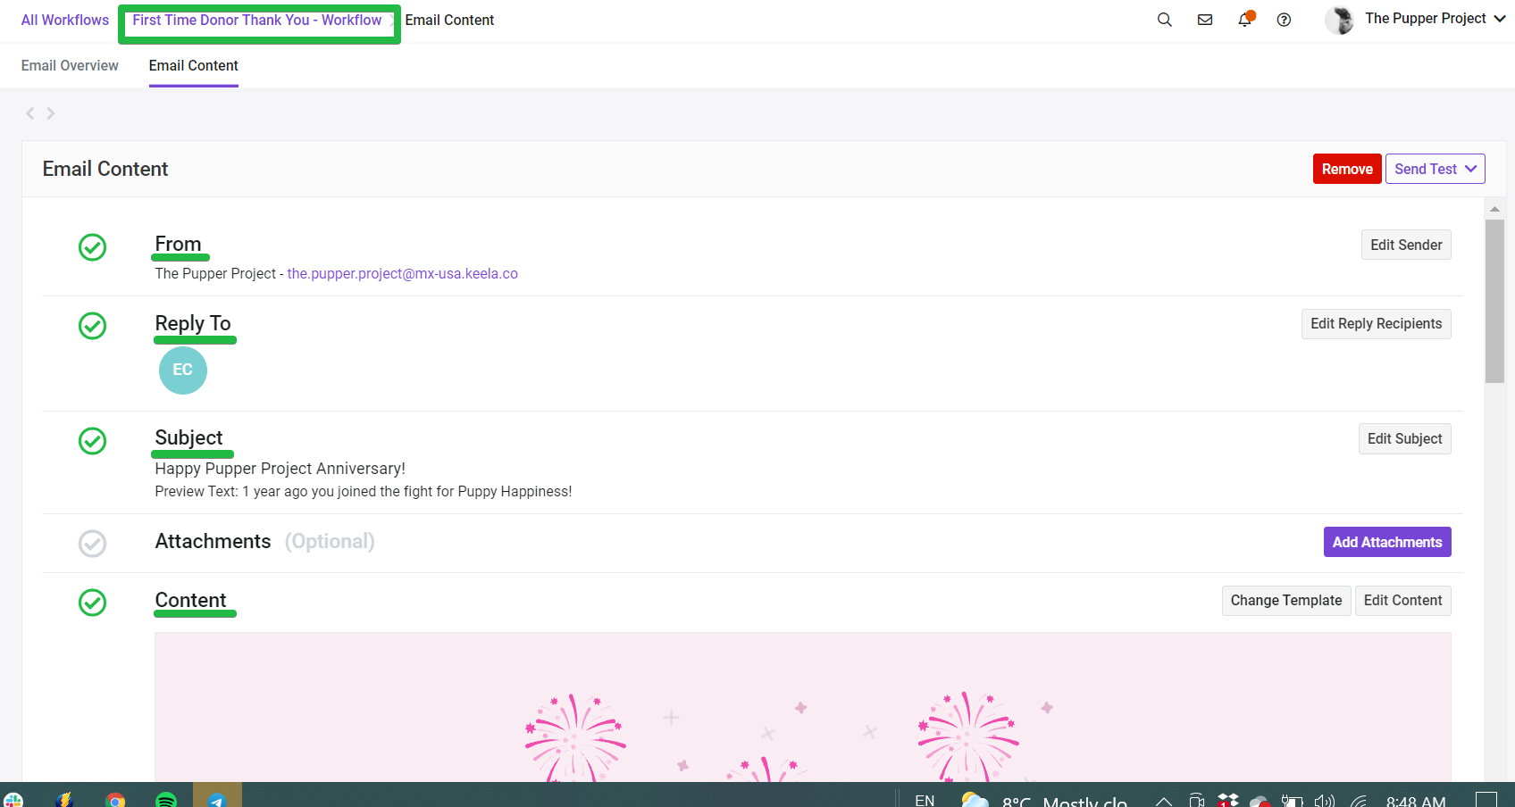The image size is (1515, 807).
Task: Switch to the Email Overview tab
Action: (x=70, y=65)
